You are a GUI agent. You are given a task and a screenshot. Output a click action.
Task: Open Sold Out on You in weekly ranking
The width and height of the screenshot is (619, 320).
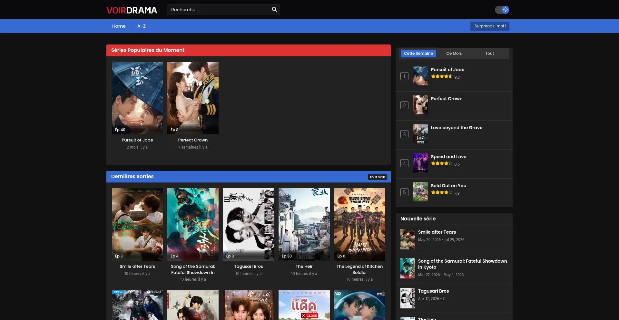click(448, 186)
